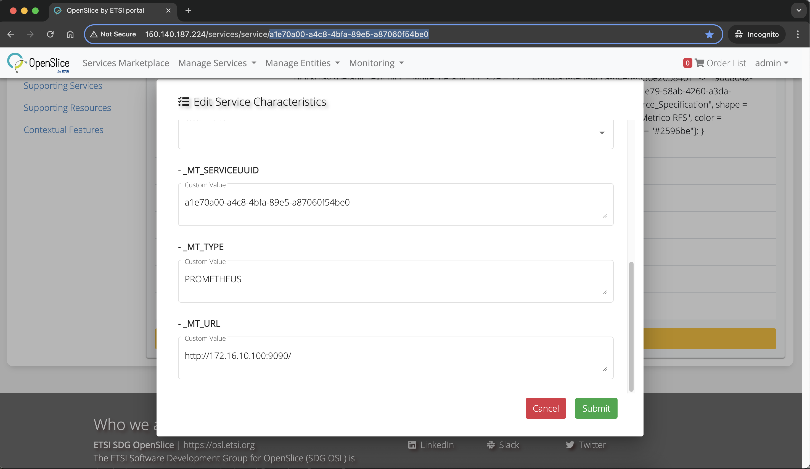
Task: Open the Custom Value dropdown arrow
Action: tap(602, 132)
